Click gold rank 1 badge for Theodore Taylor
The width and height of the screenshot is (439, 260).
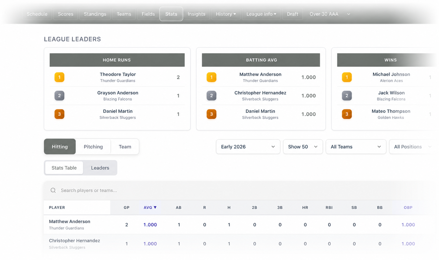[x=59, y=77]
